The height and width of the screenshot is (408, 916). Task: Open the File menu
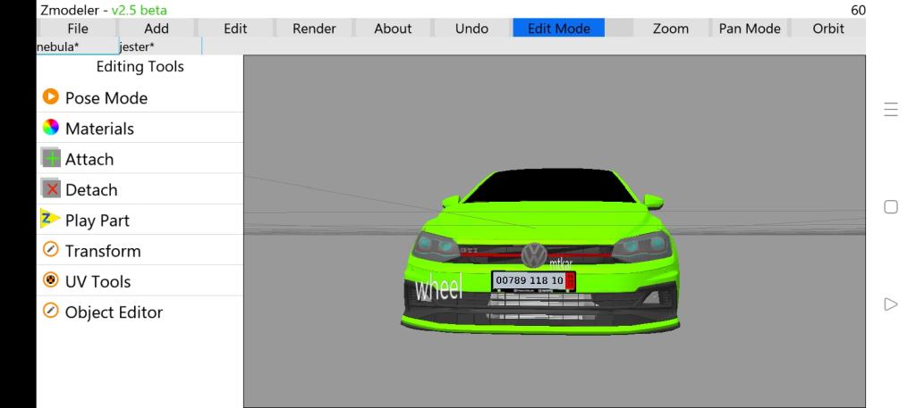(x=78, y=28)
